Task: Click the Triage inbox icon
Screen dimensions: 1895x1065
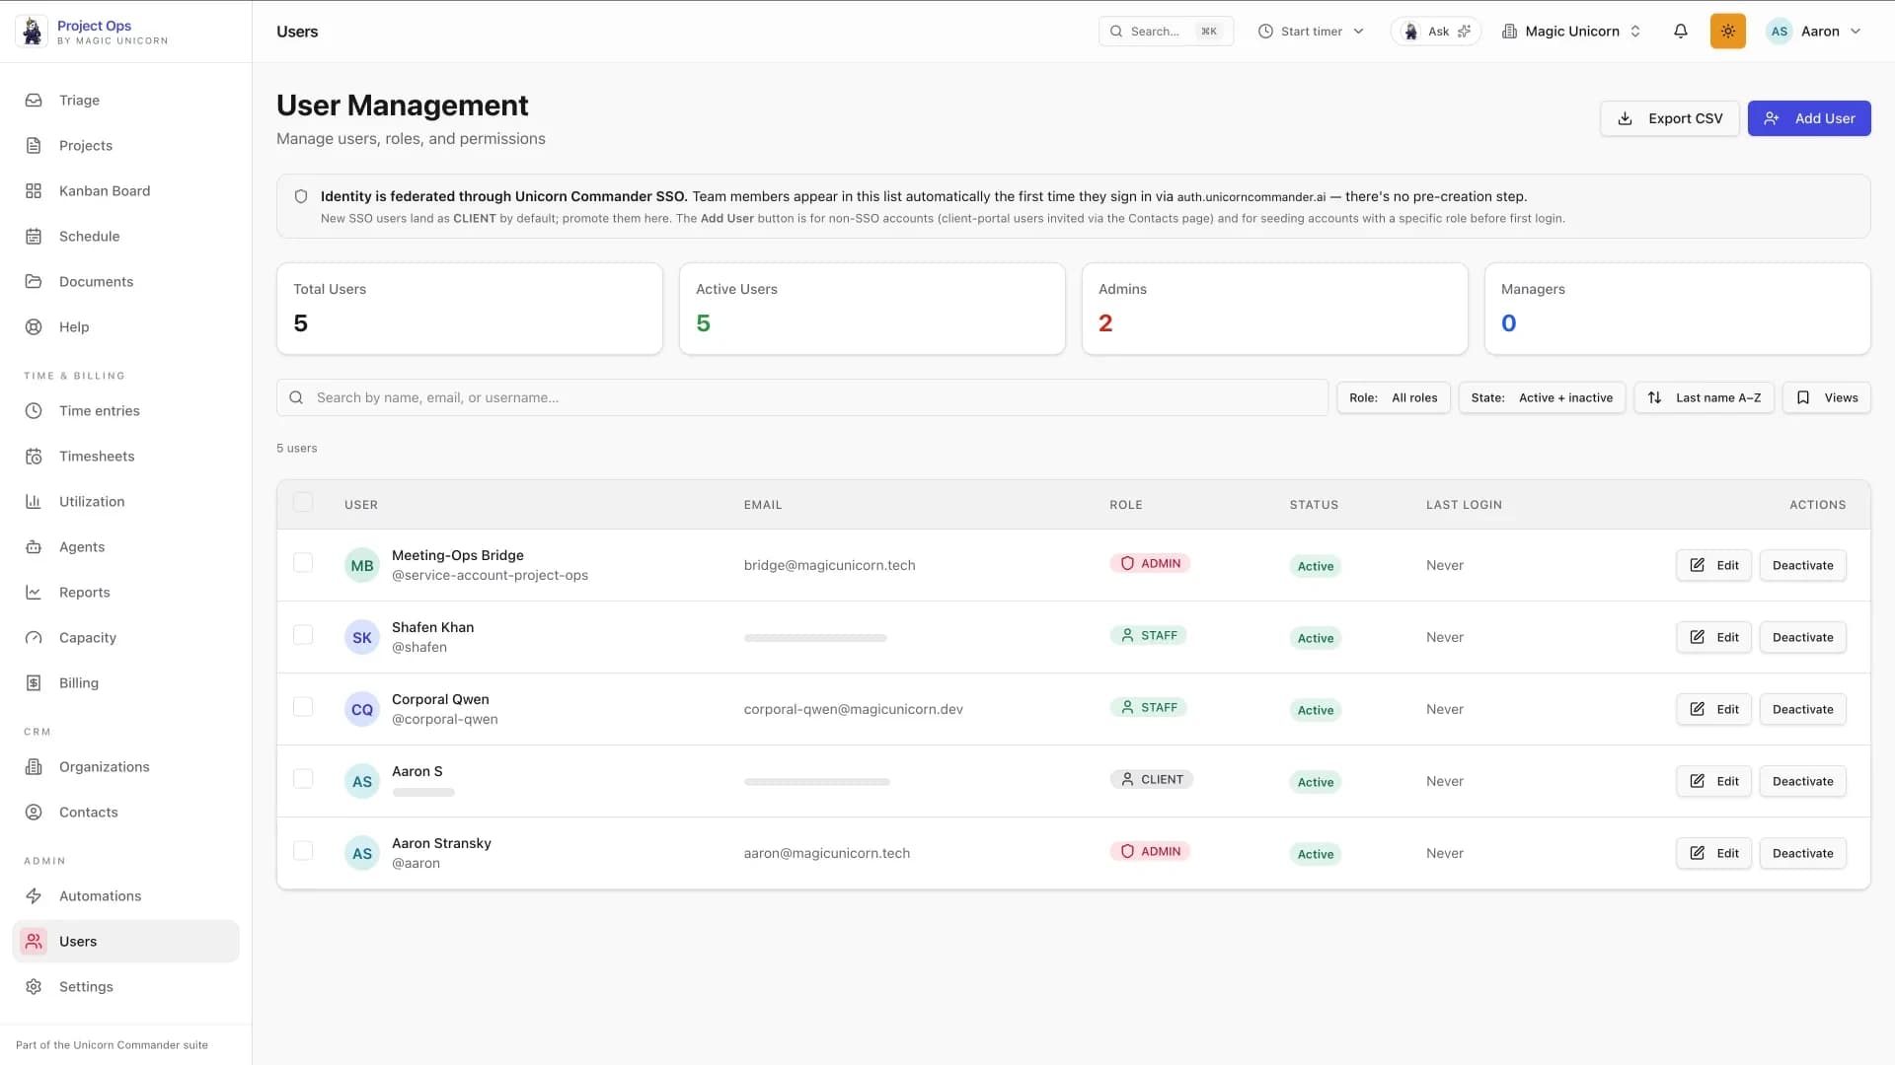Action: 34,101
